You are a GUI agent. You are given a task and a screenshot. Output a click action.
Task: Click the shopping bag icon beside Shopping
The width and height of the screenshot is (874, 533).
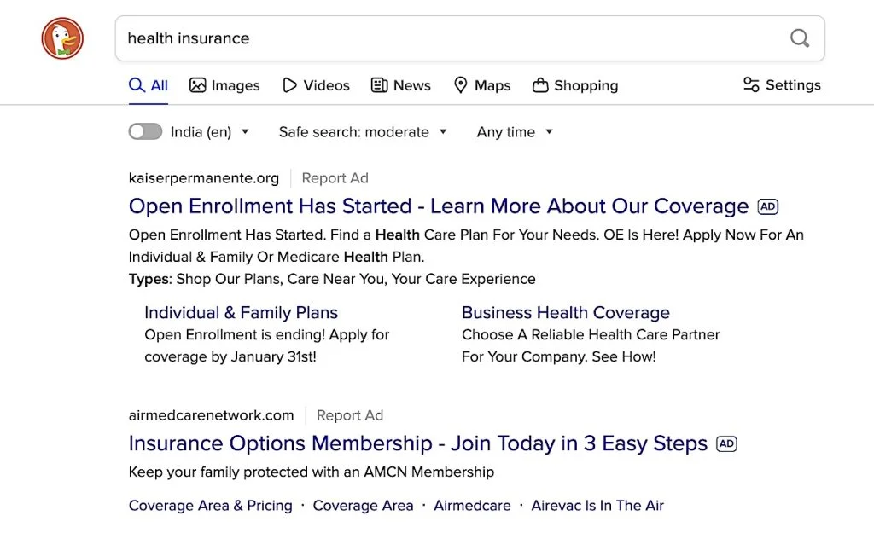(539, 85)
